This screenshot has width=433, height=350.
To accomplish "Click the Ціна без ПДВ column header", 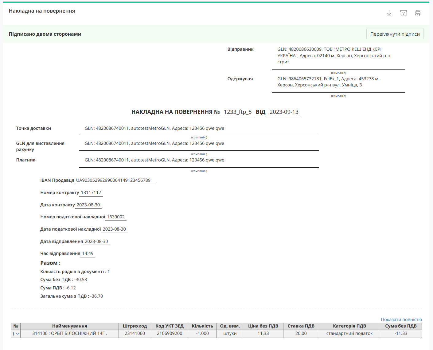I will click(263, 326).
